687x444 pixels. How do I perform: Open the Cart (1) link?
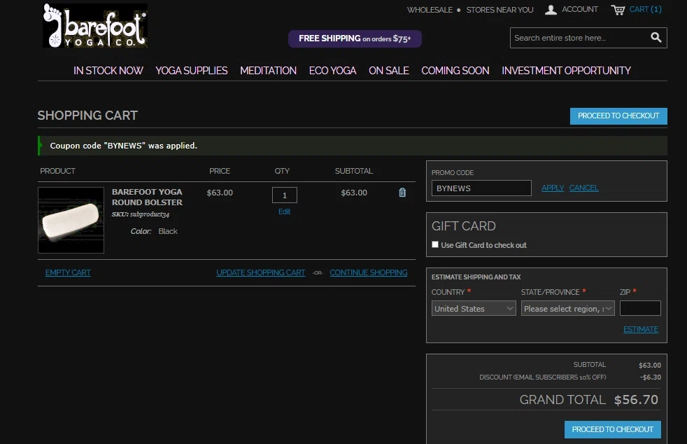pos(646,9)
